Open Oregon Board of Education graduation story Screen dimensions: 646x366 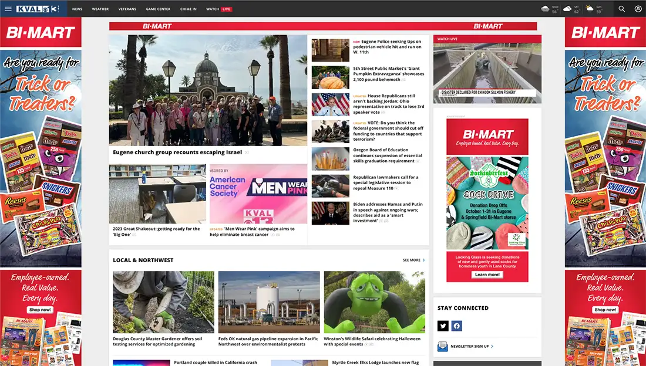[388, 155]
